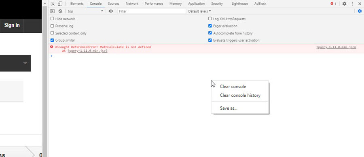
Task: Open the DevTools three-dot menu
Action: [x=352, y=4]
